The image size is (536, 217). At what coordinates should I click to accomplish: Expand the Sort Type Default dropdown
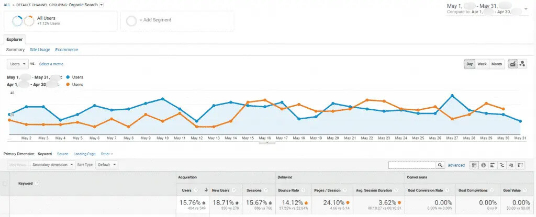click(x=107, y=165)
